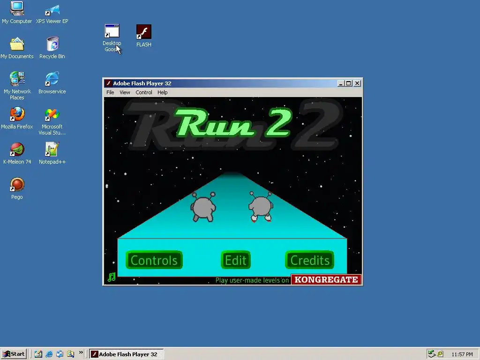Open the Start menu
This screenshot has height=360, width=480.
(14, 354)
